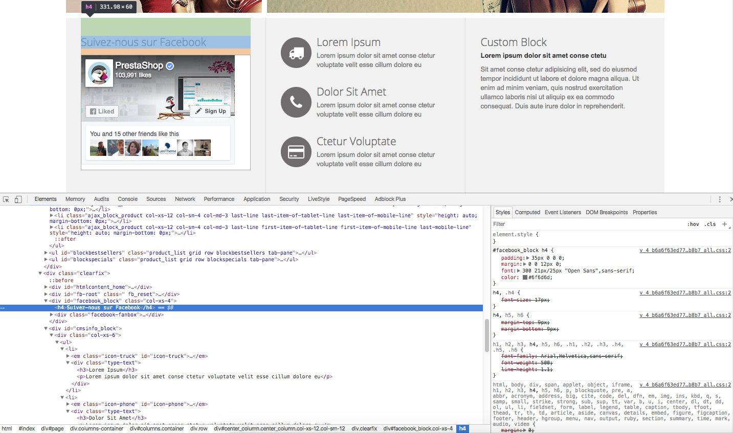
Task: Click the PrestaShop page profile logo
Action: [x=99, y=73]
